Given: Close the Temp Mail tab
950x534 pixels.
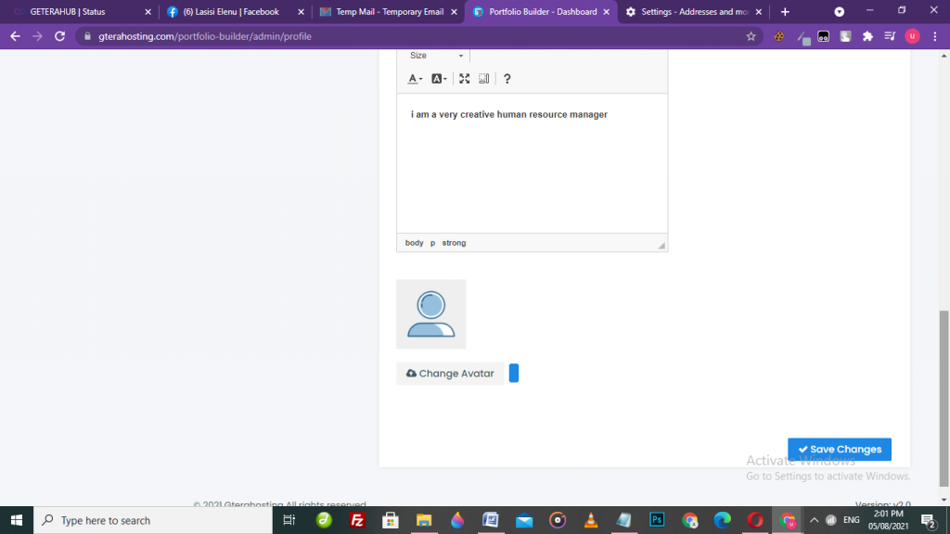Looking at the screenshot, I should [454, 11].
